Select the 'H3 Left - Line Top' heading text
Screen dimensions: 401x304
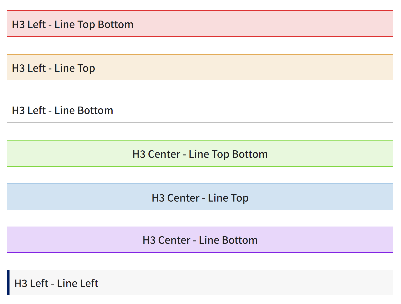tap(53, 68)
